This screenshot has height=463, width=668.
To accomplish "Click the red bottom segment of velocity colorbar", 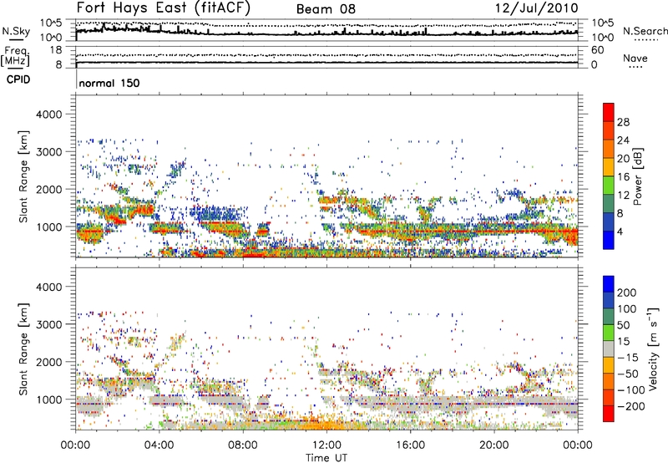I will tap(609, 414).
